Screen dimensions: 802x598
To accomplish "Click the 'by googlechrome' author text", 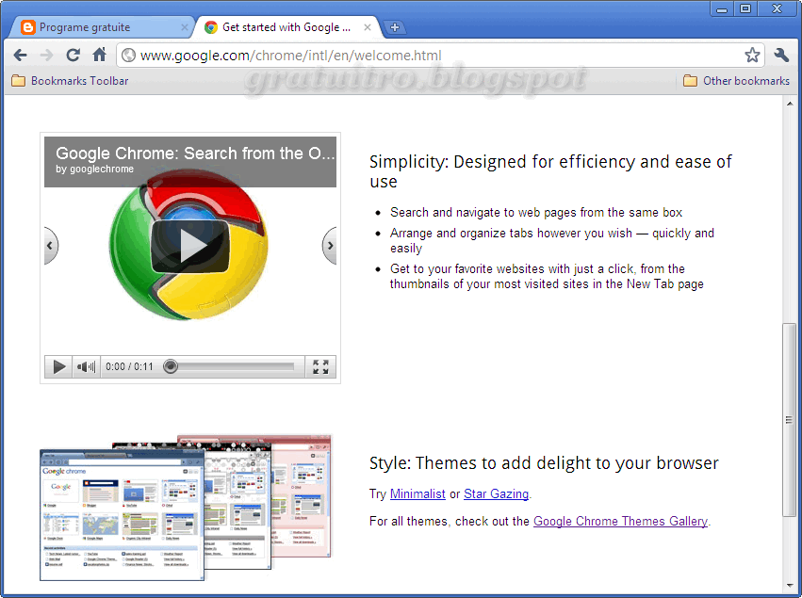I will pos(94,169).
